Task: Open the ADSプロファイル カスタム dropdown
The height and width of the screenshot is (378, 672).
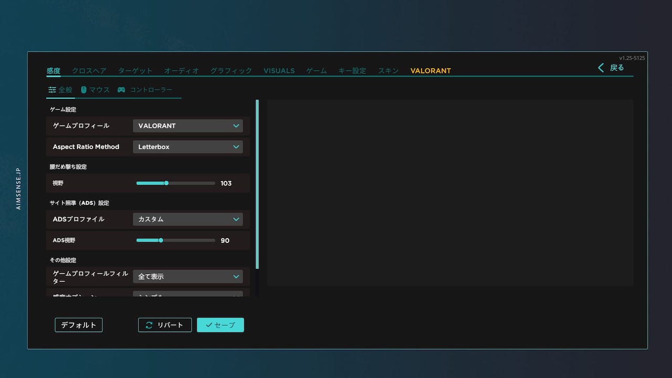Action: coord(187,219)
